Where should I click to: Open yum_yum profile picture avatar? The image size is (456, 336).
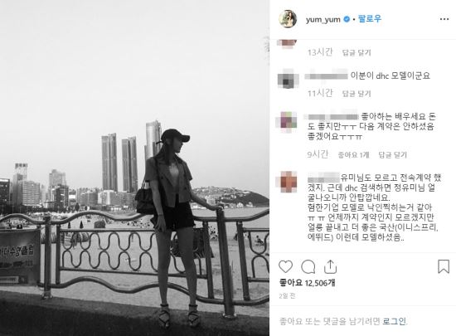[x=288, y=19]
